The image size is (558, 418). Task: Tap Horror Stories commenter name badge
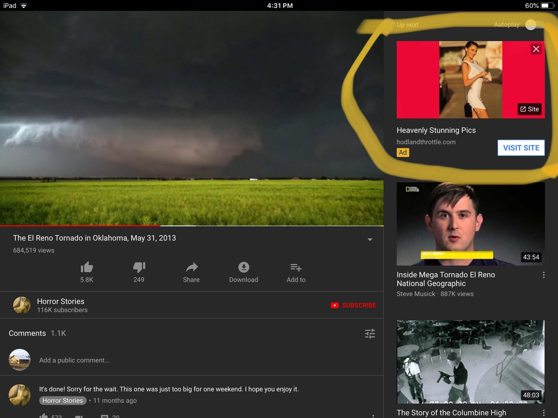coord(62,400)
